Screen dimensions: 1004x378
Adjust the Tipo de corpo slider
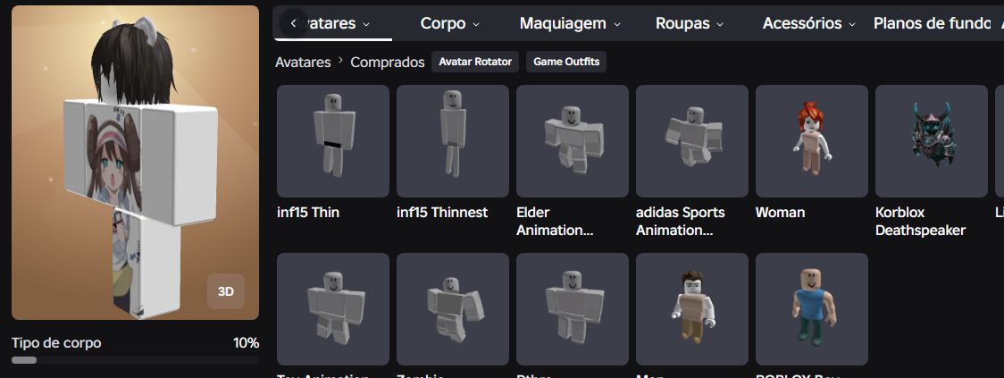pos(135,360)
